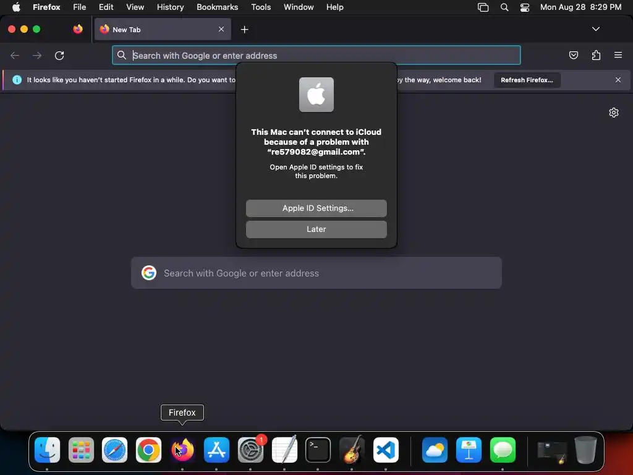
Task: Open Keynote from the Dock
Action: pos(469,450)
